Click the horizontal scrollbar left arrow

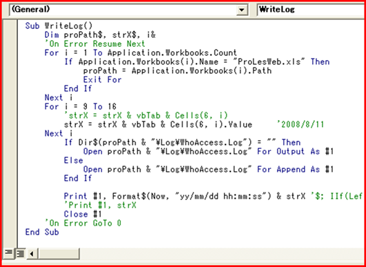pyautogui.click(x=32, y=253)
